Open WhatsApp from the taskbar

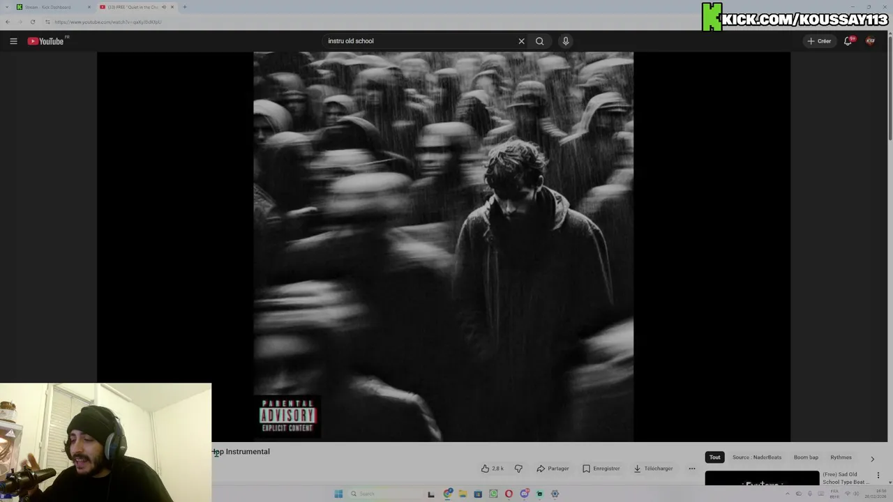(493, 494)
